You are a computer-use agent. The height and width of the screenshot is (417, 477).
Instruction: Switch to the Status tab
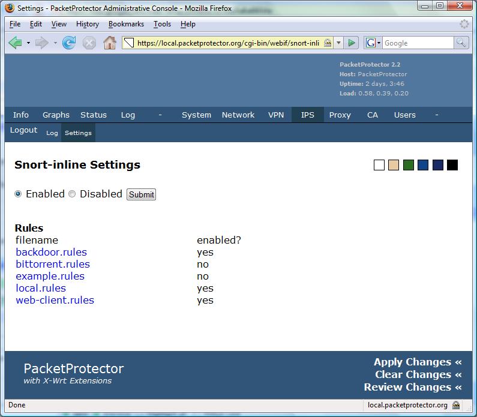tap(94, 115)
